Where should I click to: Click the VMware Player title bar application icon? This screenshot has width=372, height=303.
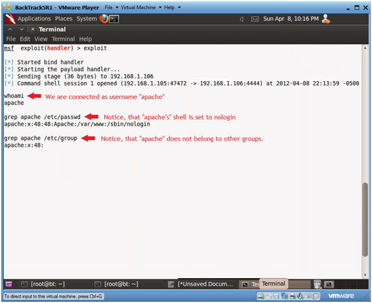click(7, 7)
